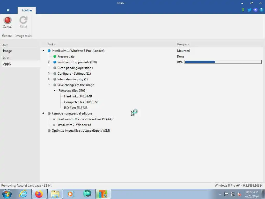The width and height of the screenshot is (265, 199).
Task: Click the Done progress status text
Action: (180, 56)
